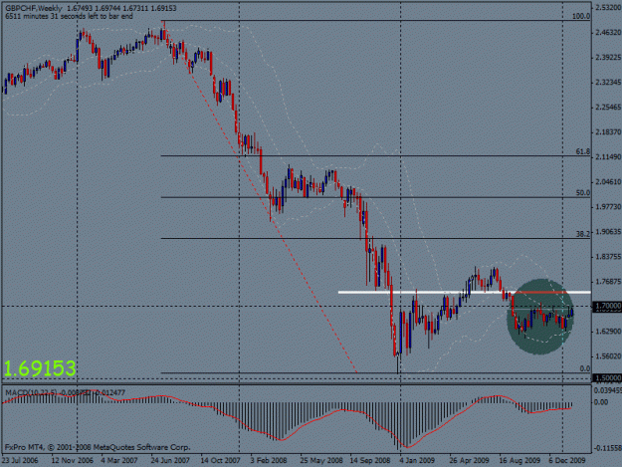Select the Fibonacci 50.0 level label
This screenshot has height=467, width=622.
coord(583,193)
